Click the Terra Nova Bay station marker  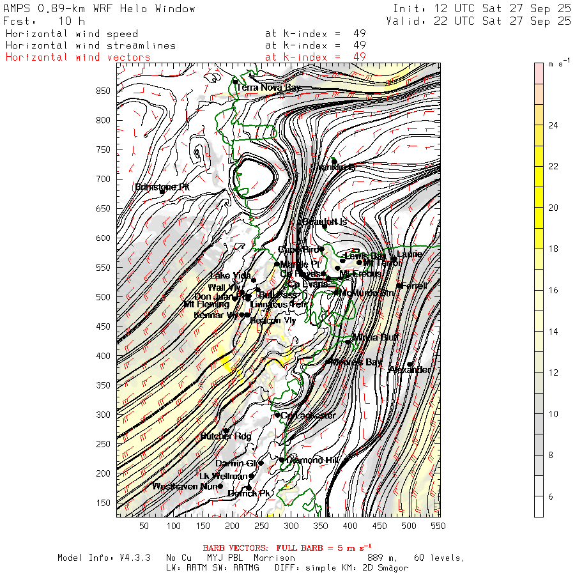click(x=235, y=82)
